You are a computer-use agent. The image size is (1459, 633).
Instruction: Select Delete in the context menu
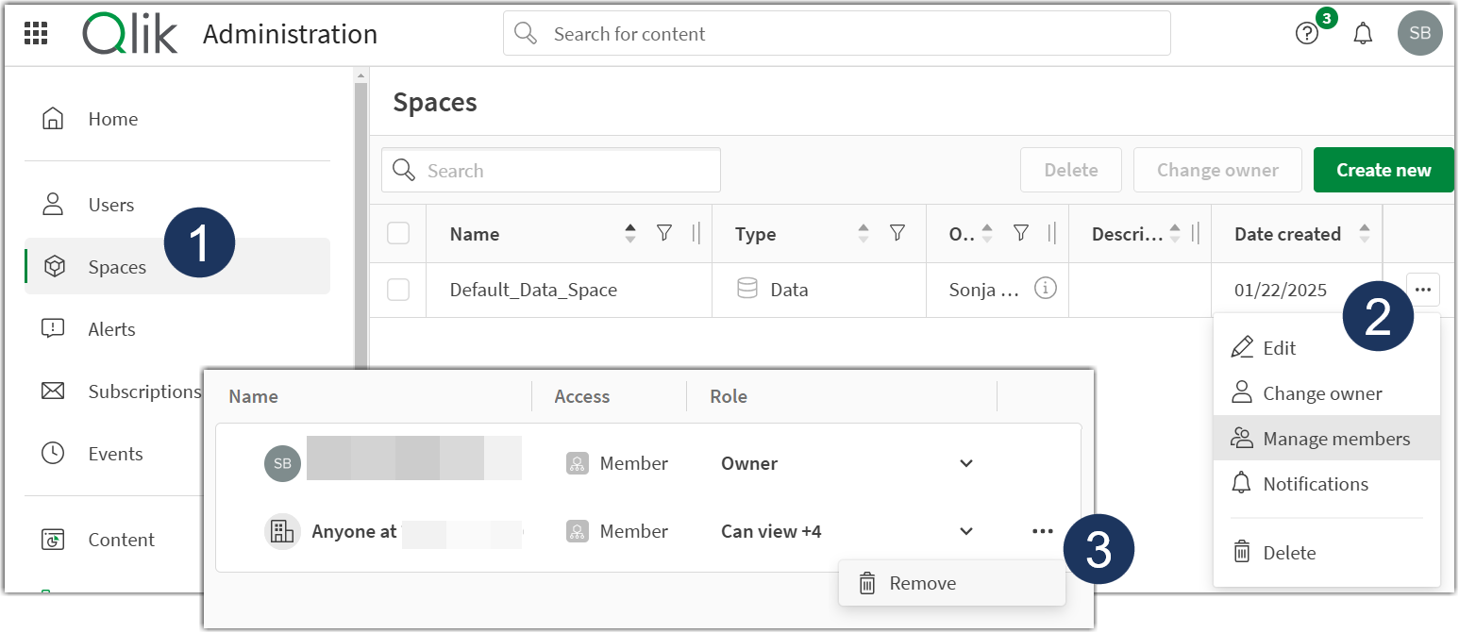pyautogui.click(x=1327, y=553)
